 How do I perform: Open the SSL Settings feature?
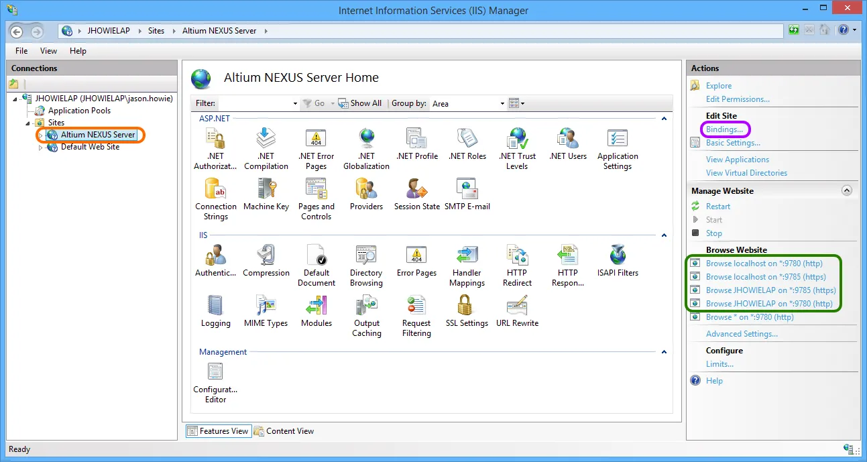[x=467, y=311]
